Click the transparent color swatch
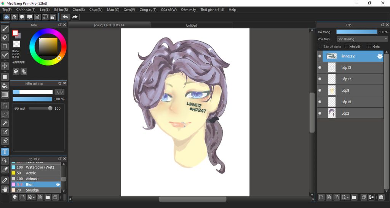390x208 pixels. (x=16, y=44)
